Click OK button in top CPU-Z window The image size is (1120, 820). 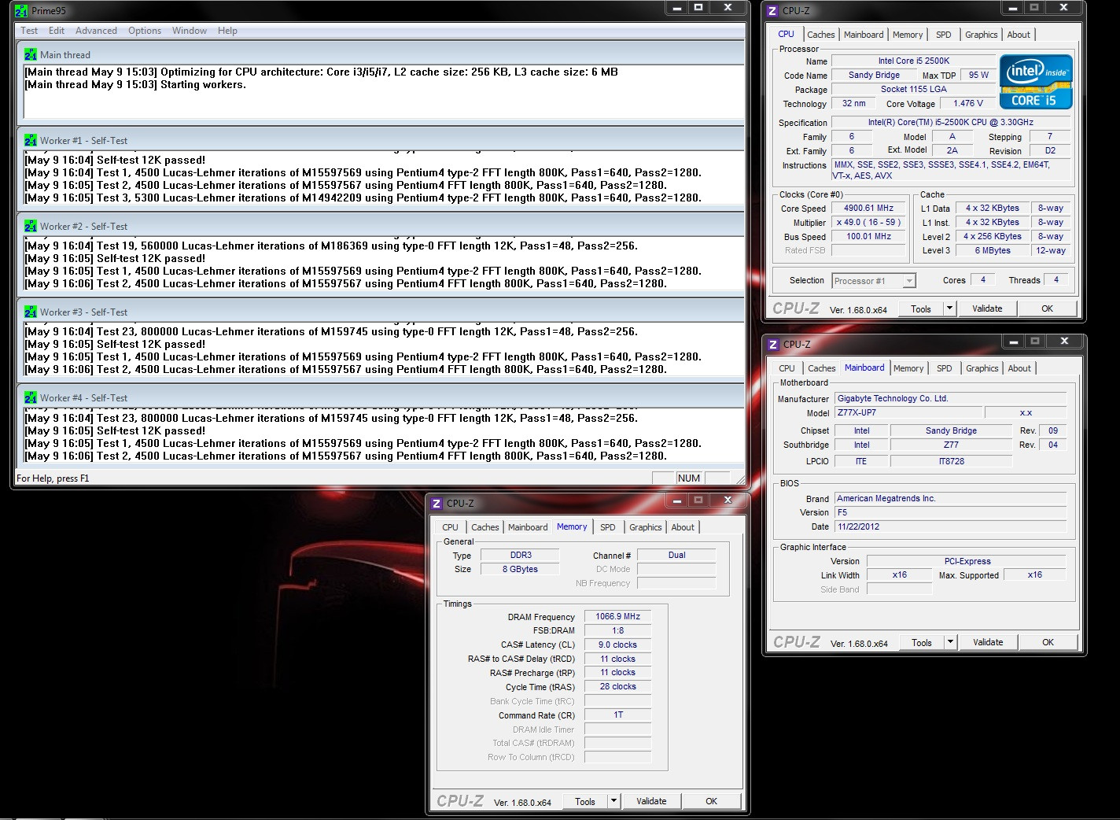click(1047, 308)
